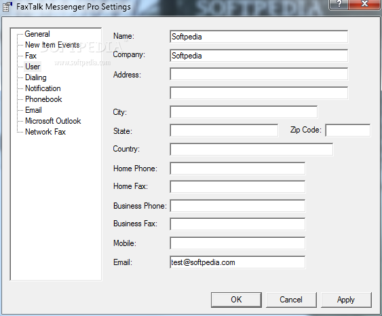
Task: Open the Dialing settings page
Action: point(36,77)
